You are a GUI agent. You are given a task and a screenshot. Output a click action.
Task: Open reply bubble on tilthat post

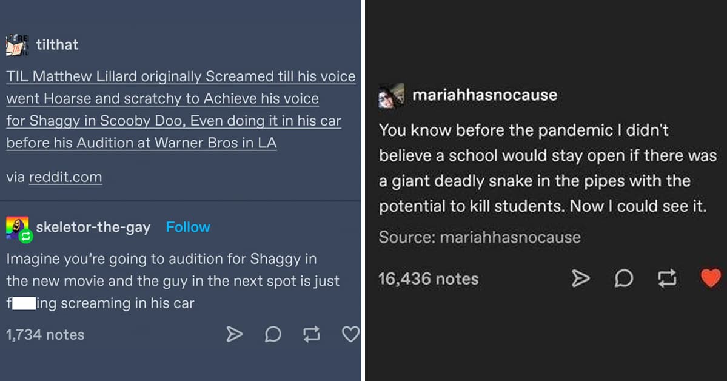tap(273, 334)
